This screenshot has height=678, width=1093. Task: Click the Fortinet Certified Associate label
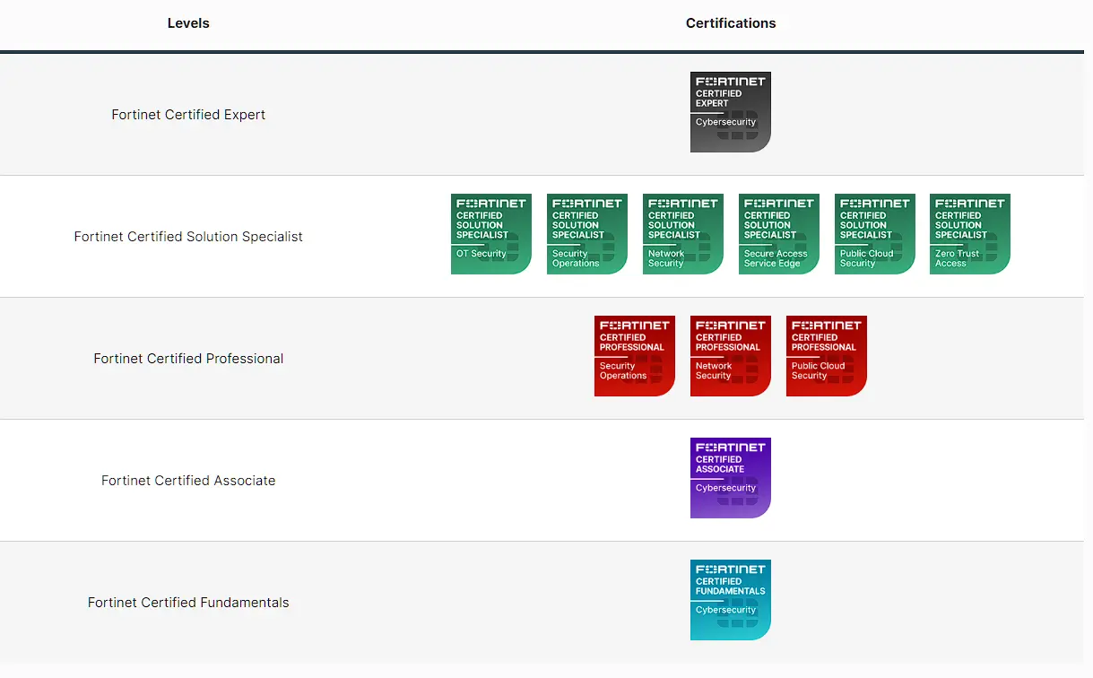click(188, 481)
